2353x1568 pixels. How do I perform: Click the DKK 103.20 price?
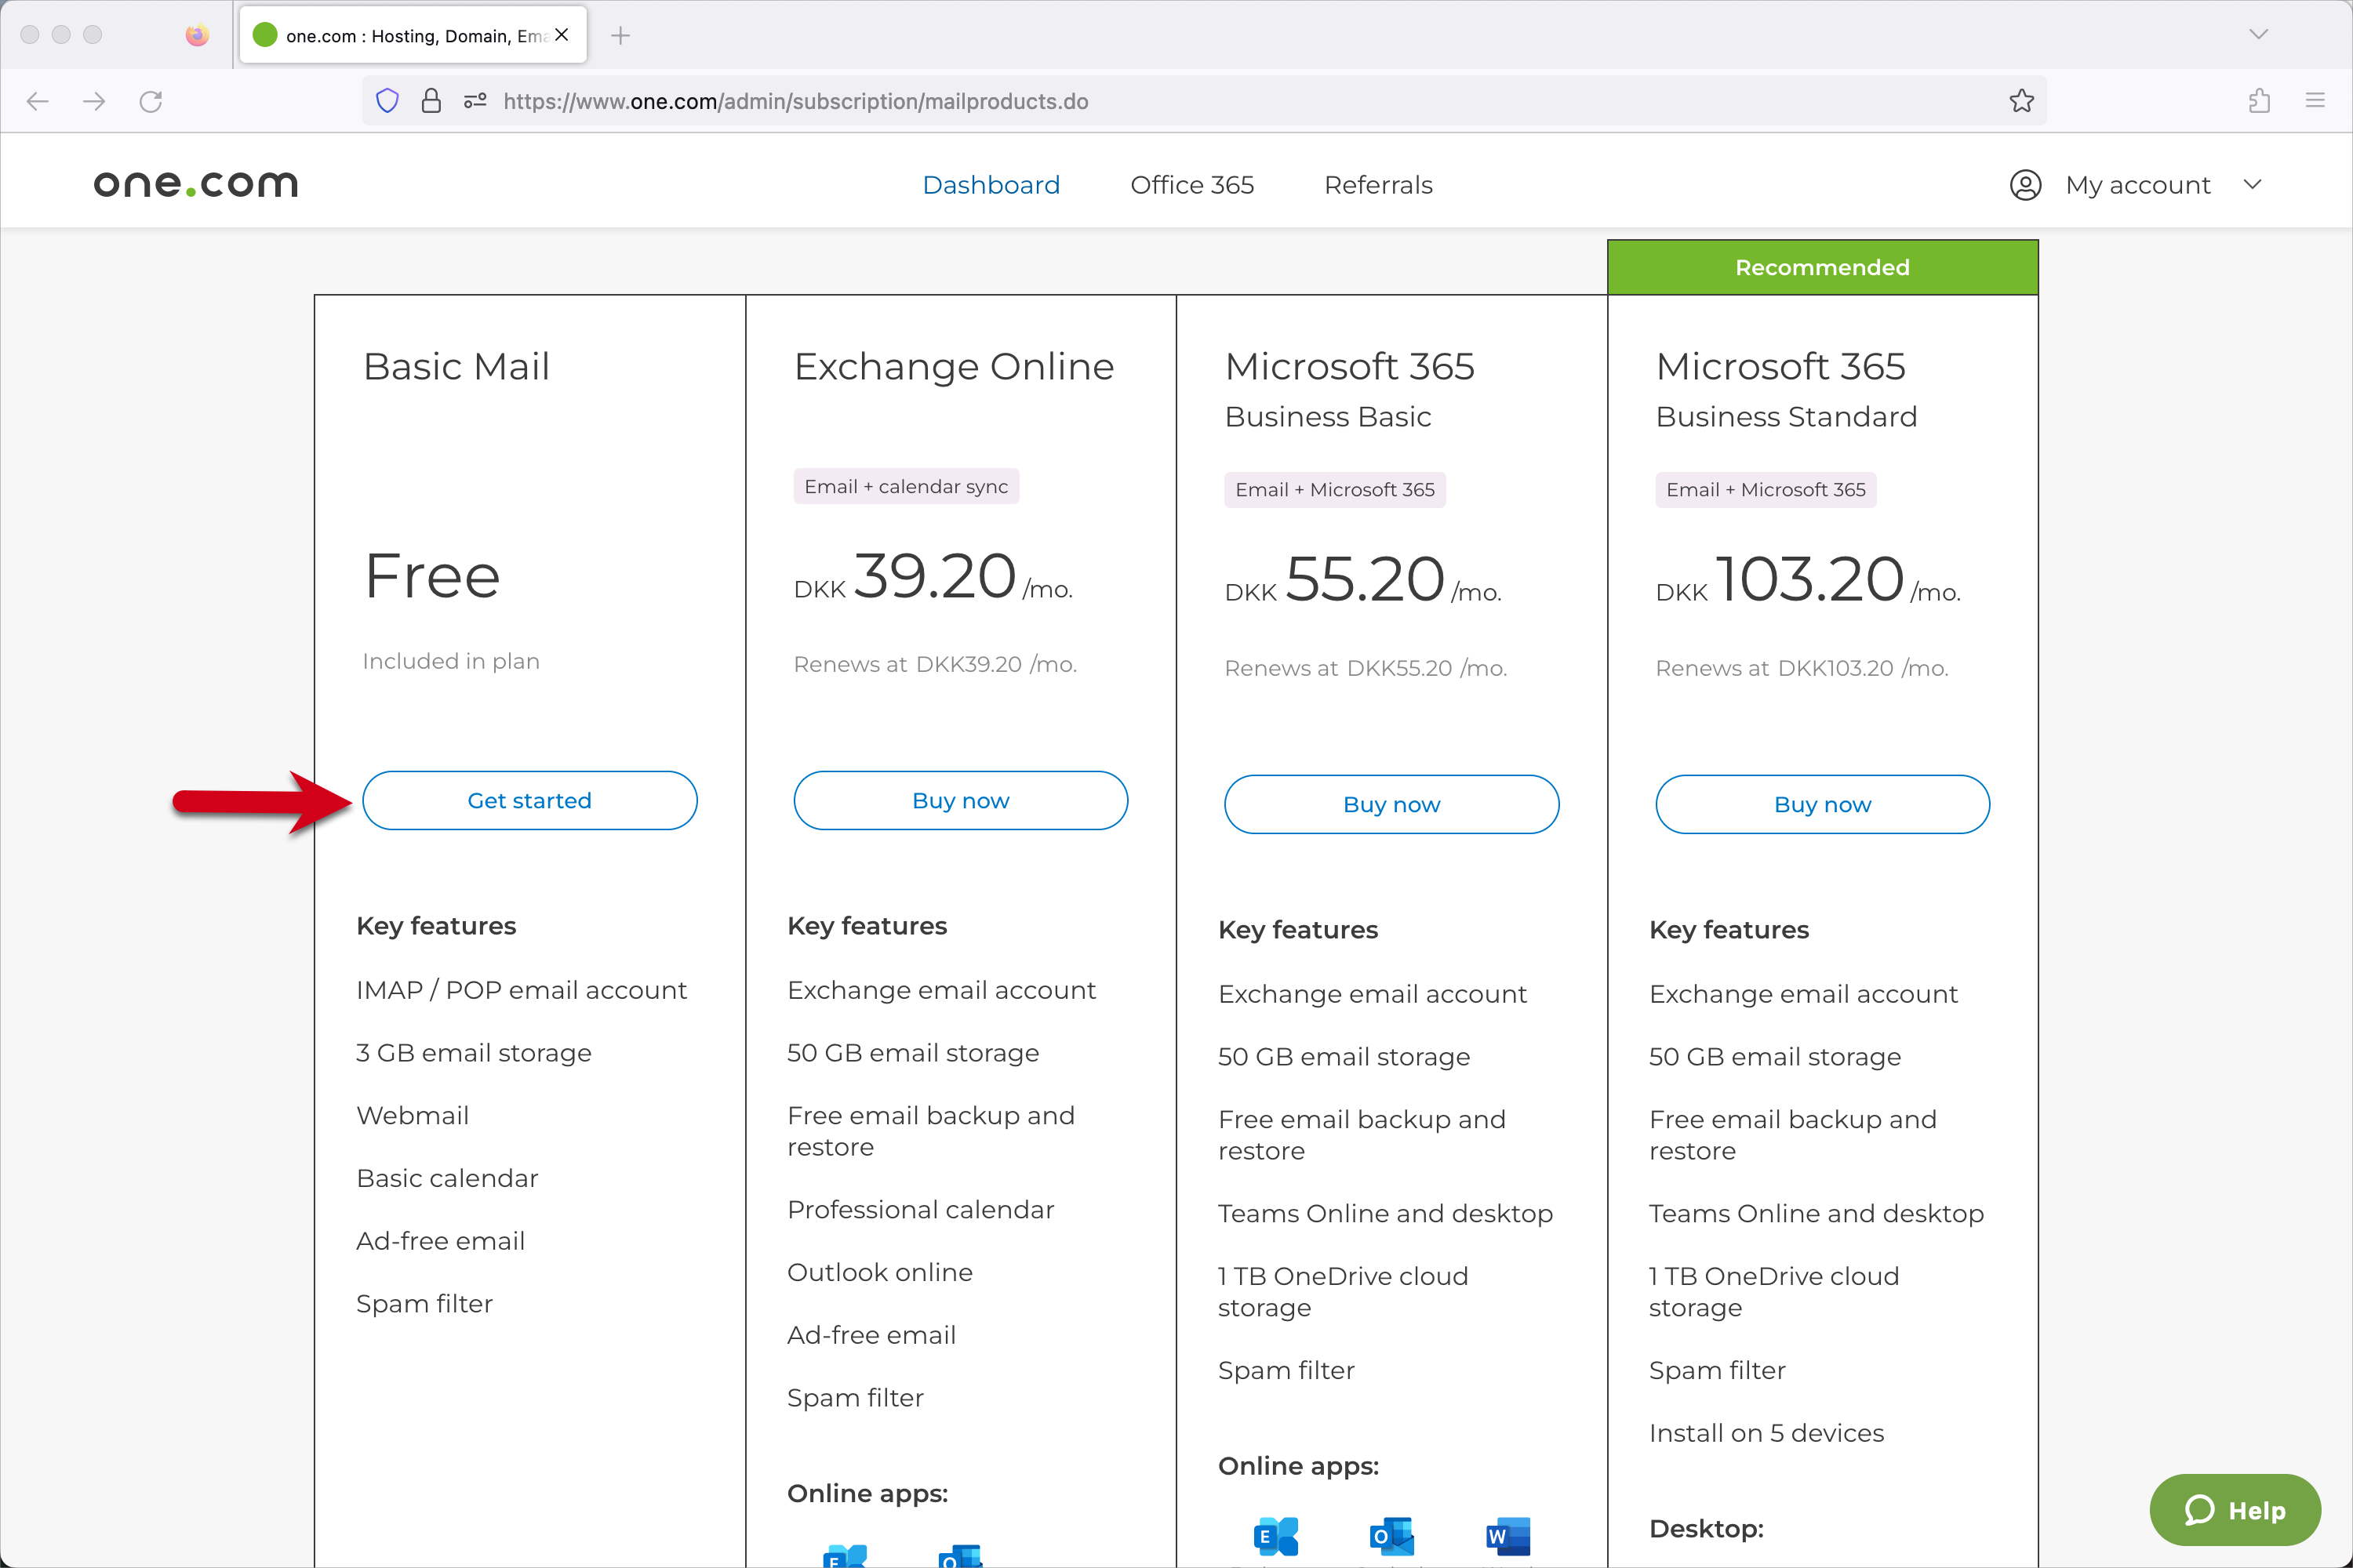coord(1808,580)
